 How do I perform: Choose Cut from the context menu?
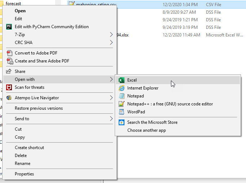(60, 129)
